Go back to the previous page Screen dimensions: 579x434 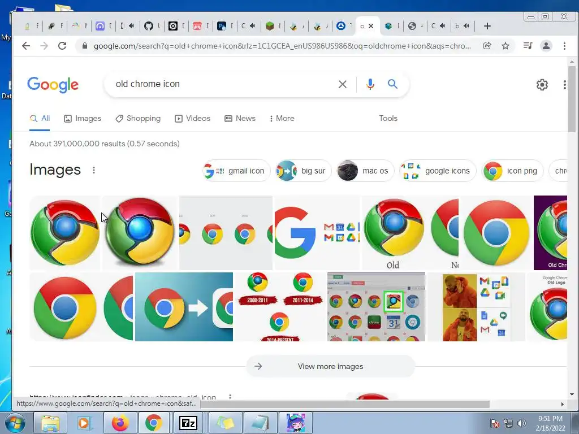pos(26,46)
